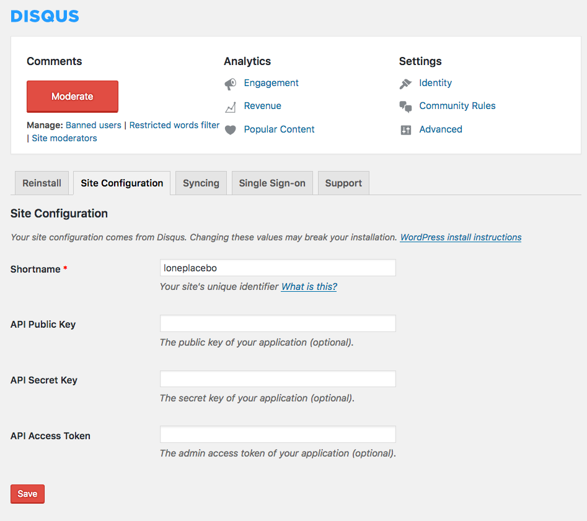This screenshot has width=587, height=521.
Task: Click the sliders icon beside Advanced
Action: click(406, 130)
